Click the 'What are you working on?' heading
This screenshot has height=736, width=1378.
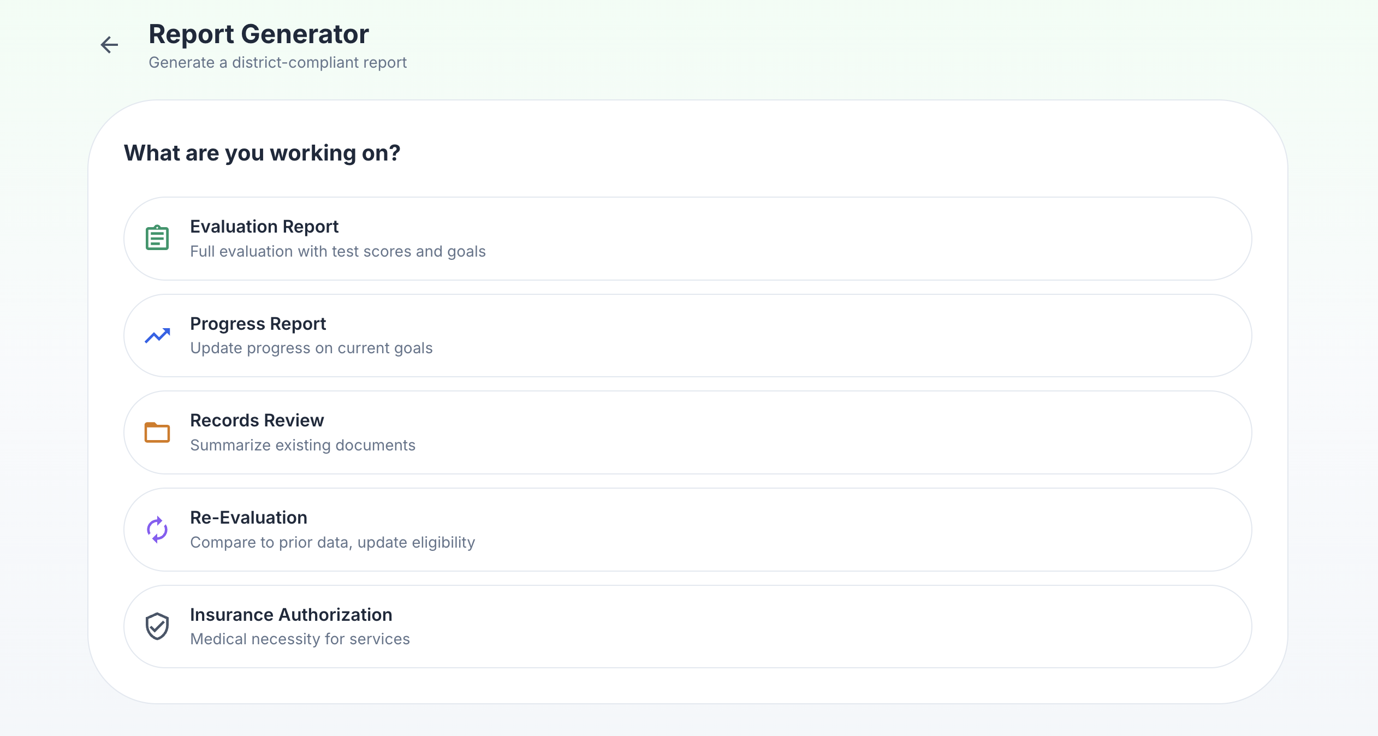(x=262, y=153)
